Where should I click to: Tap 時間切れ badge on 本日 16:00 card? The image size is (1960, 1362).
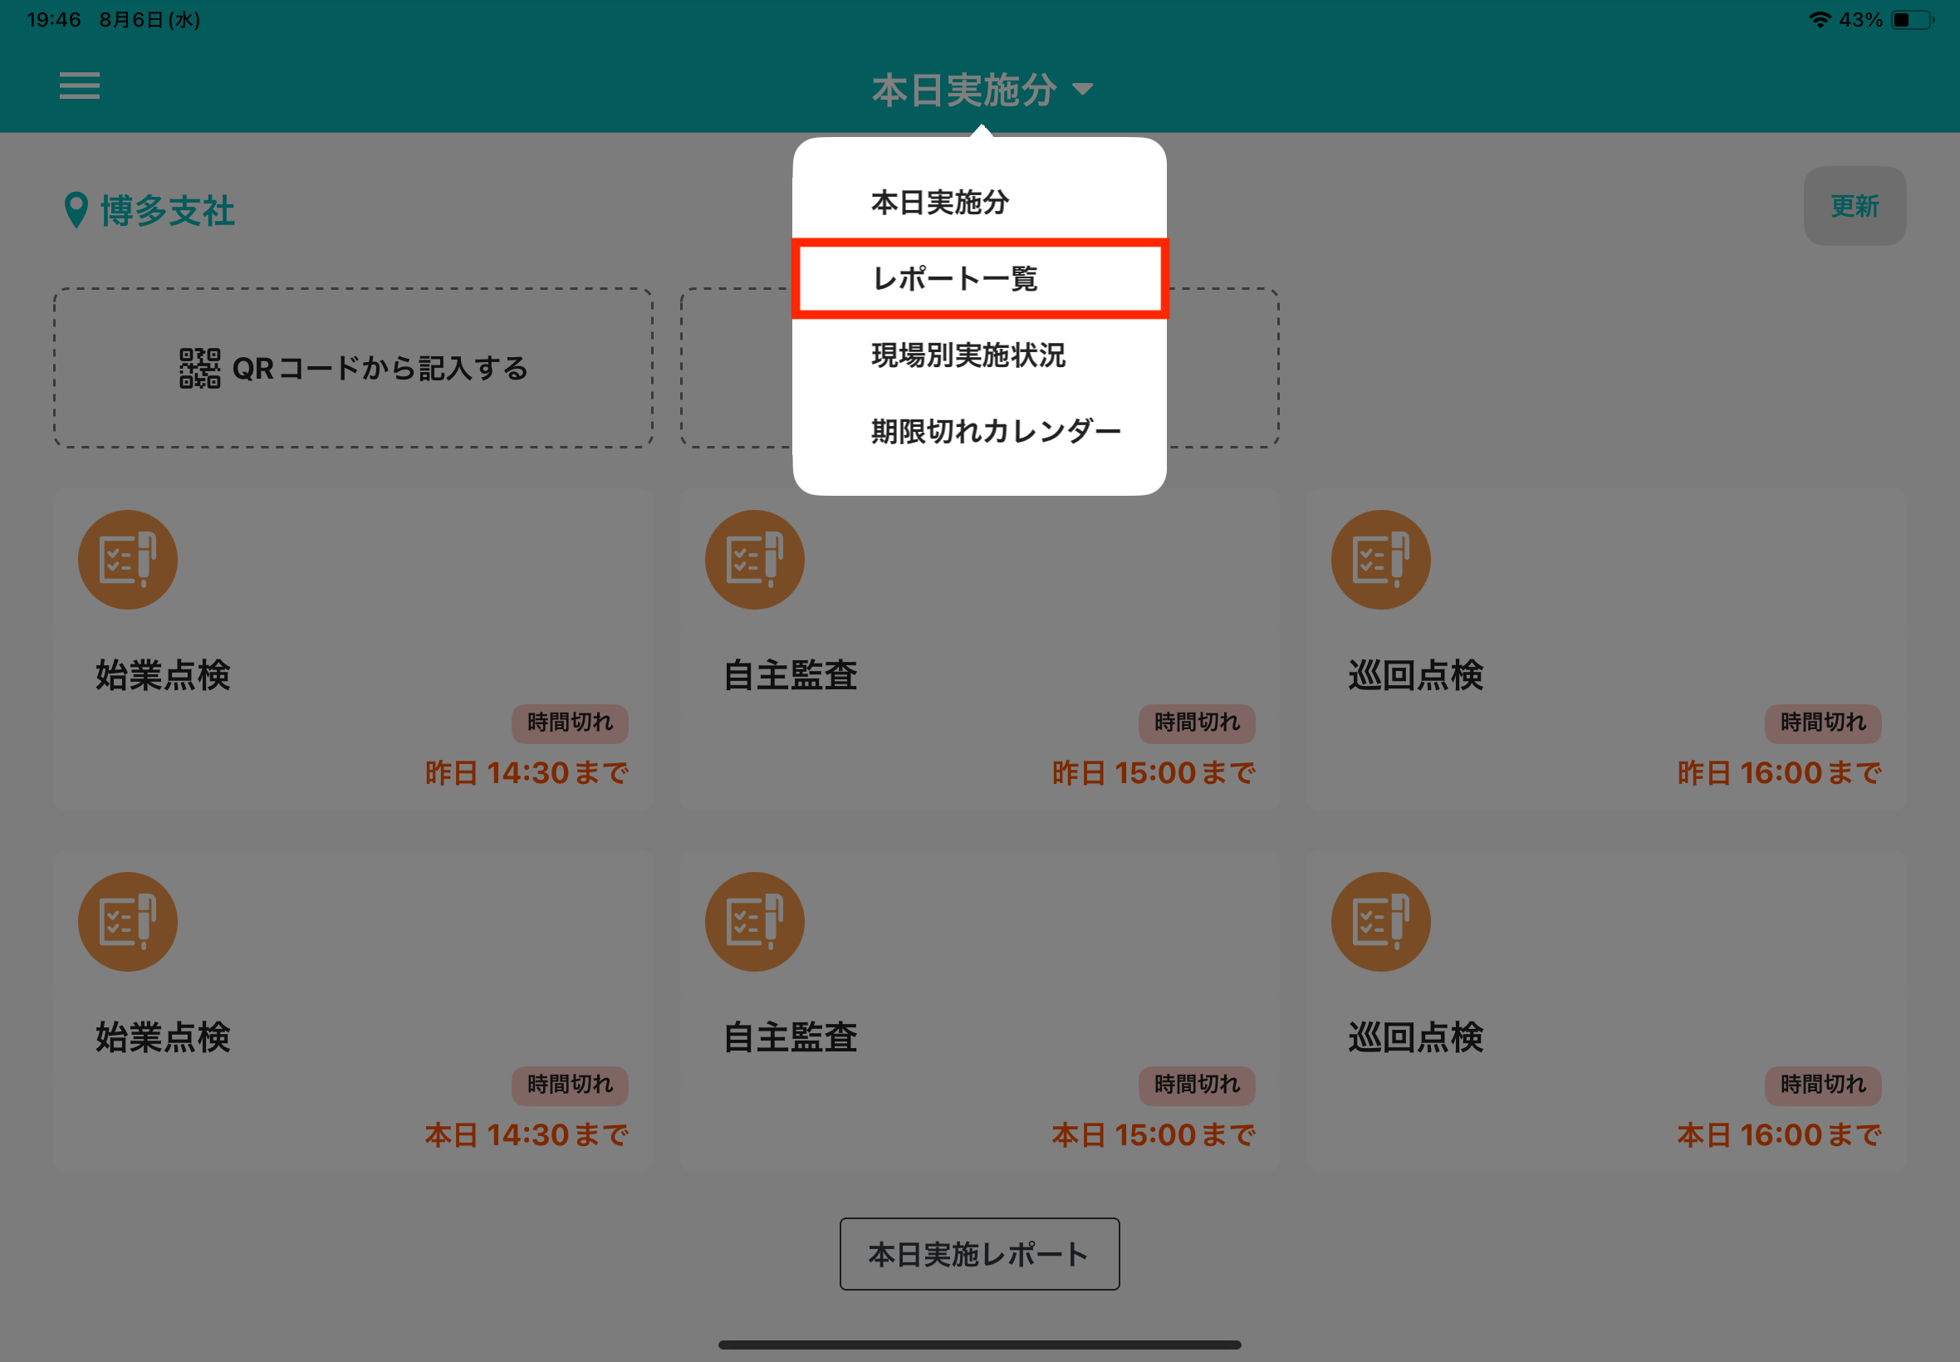(x=1823, y=1085)
